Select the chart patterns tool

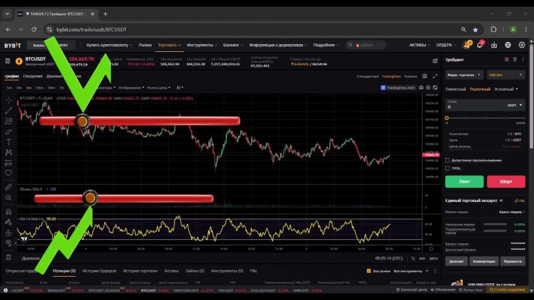click(x=9, y=153)
